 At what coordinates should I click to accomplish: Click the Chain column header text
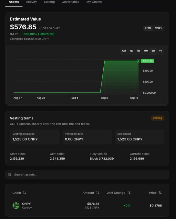[x=16, y=193]
